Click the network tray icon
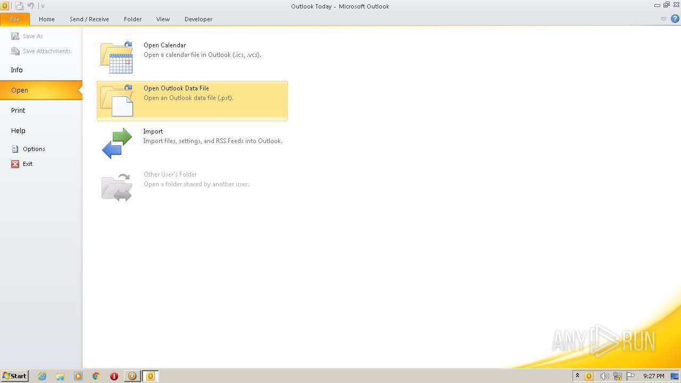681x383 pixels. click(618, 376)
